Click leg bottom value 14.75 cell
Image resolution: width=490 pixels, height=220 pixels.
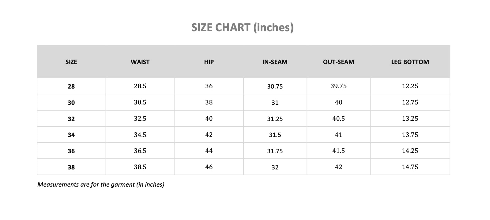(x=410, y=167)
